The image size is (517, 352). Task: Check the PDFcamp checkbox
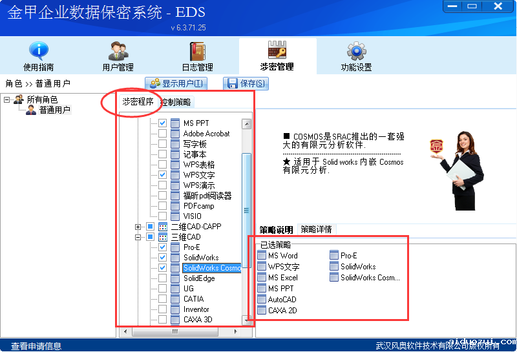click(x=162, y=205)
